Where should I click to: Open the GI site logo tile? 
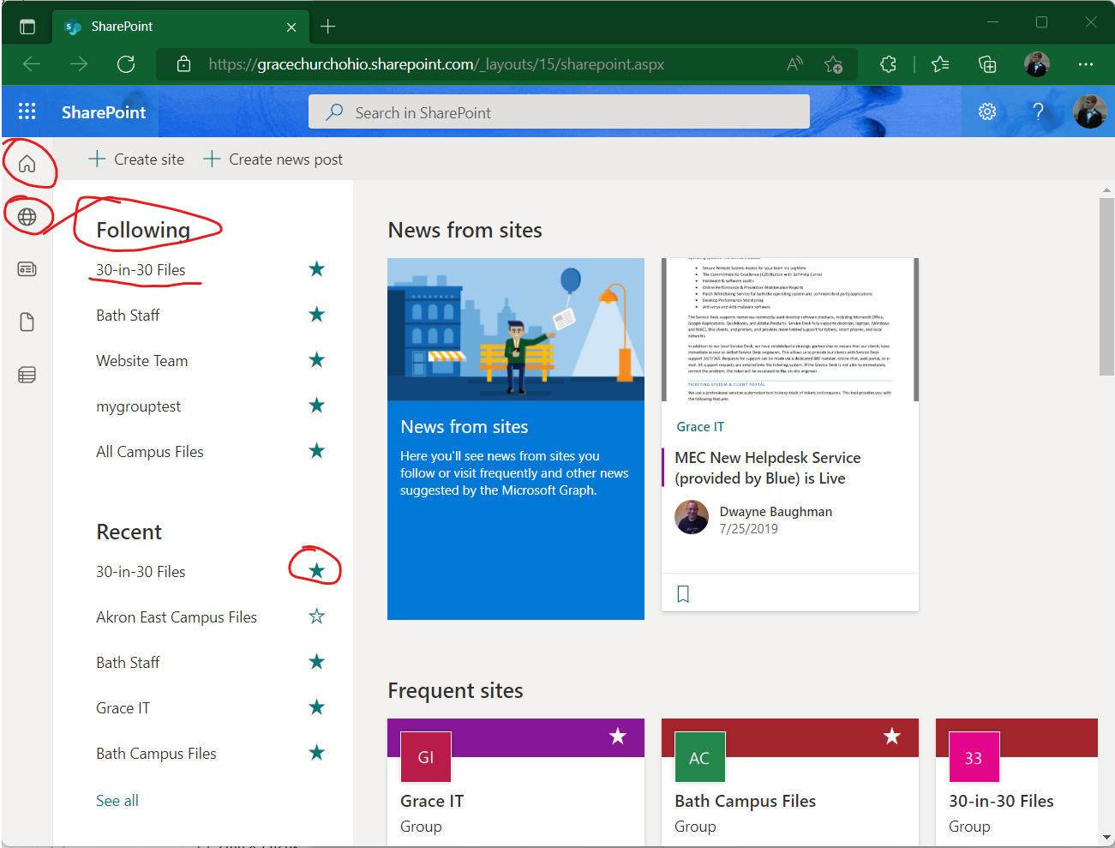pyautogui.click(x=426, y=757)
